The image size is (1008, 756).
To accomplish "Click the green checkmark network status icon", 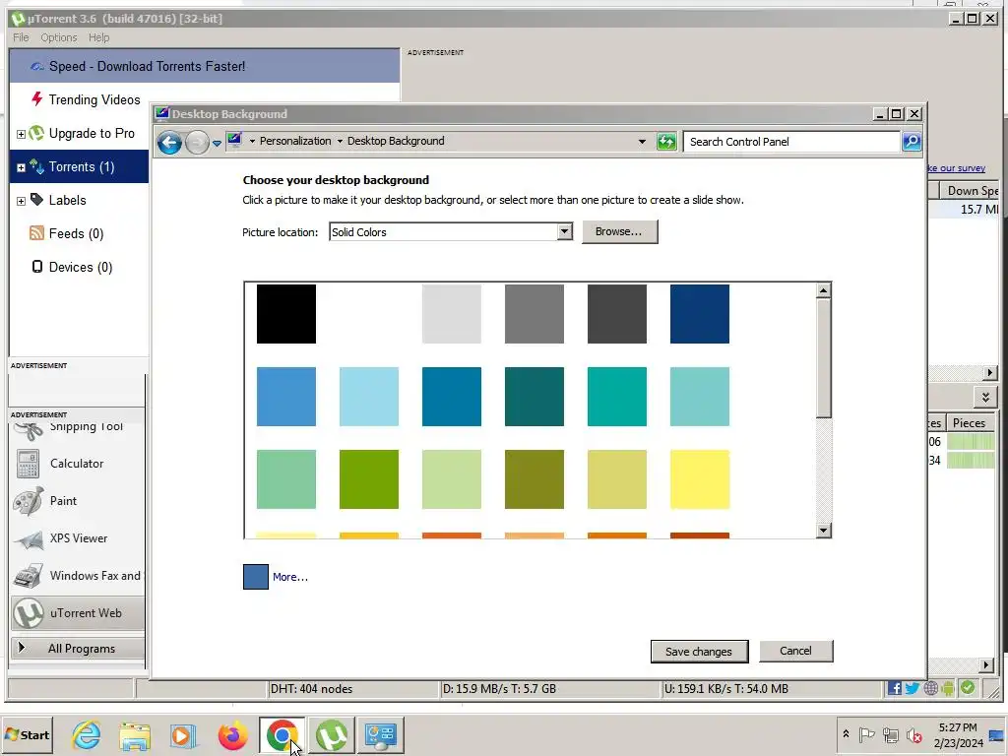I will click(x=968, y=688).
